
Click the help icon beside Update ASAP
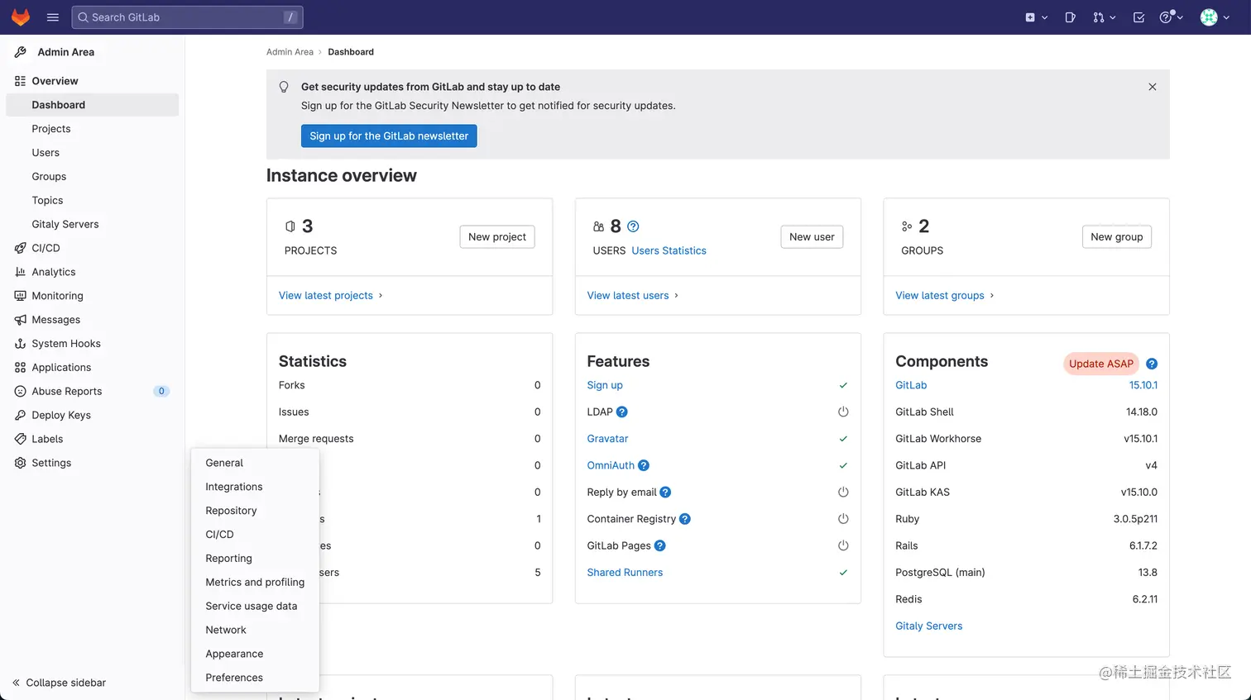[1152, 364]
